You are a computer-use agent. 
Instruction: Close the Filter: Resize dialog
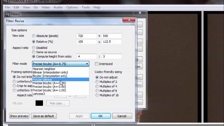tap(129, 20)
